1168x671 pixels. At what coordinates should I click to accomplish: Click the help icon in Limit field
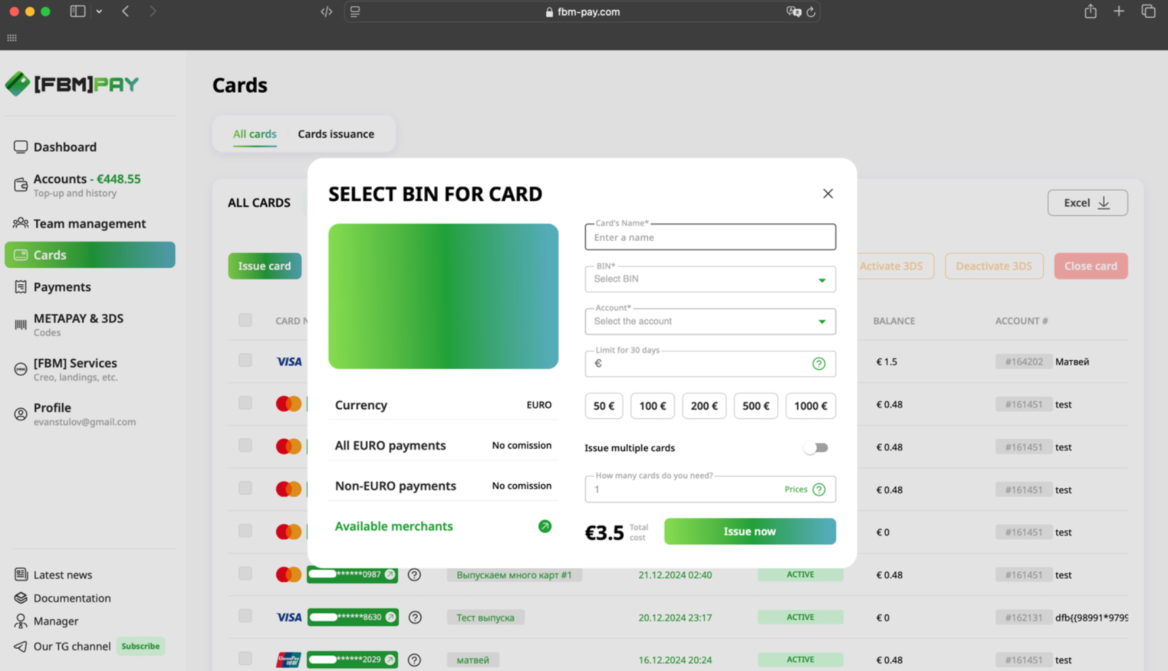tap(819, 364)
